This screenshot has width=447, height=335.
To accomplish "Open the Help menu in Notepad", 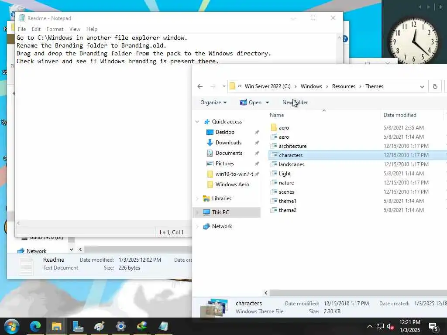I will pos(92,29).
